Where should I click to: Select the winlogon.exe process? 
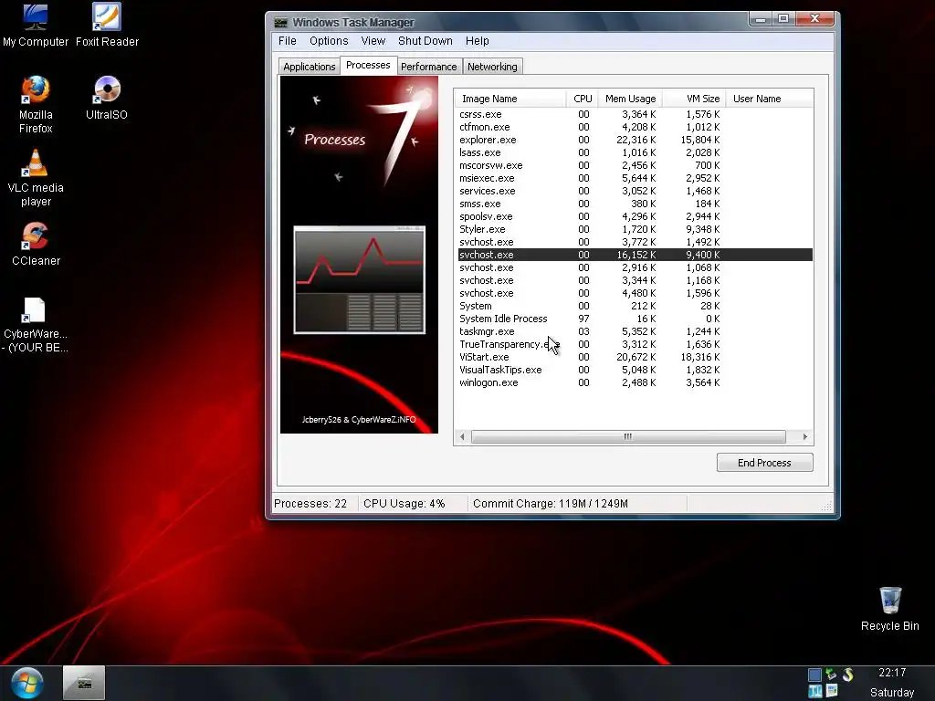(636, 382)
